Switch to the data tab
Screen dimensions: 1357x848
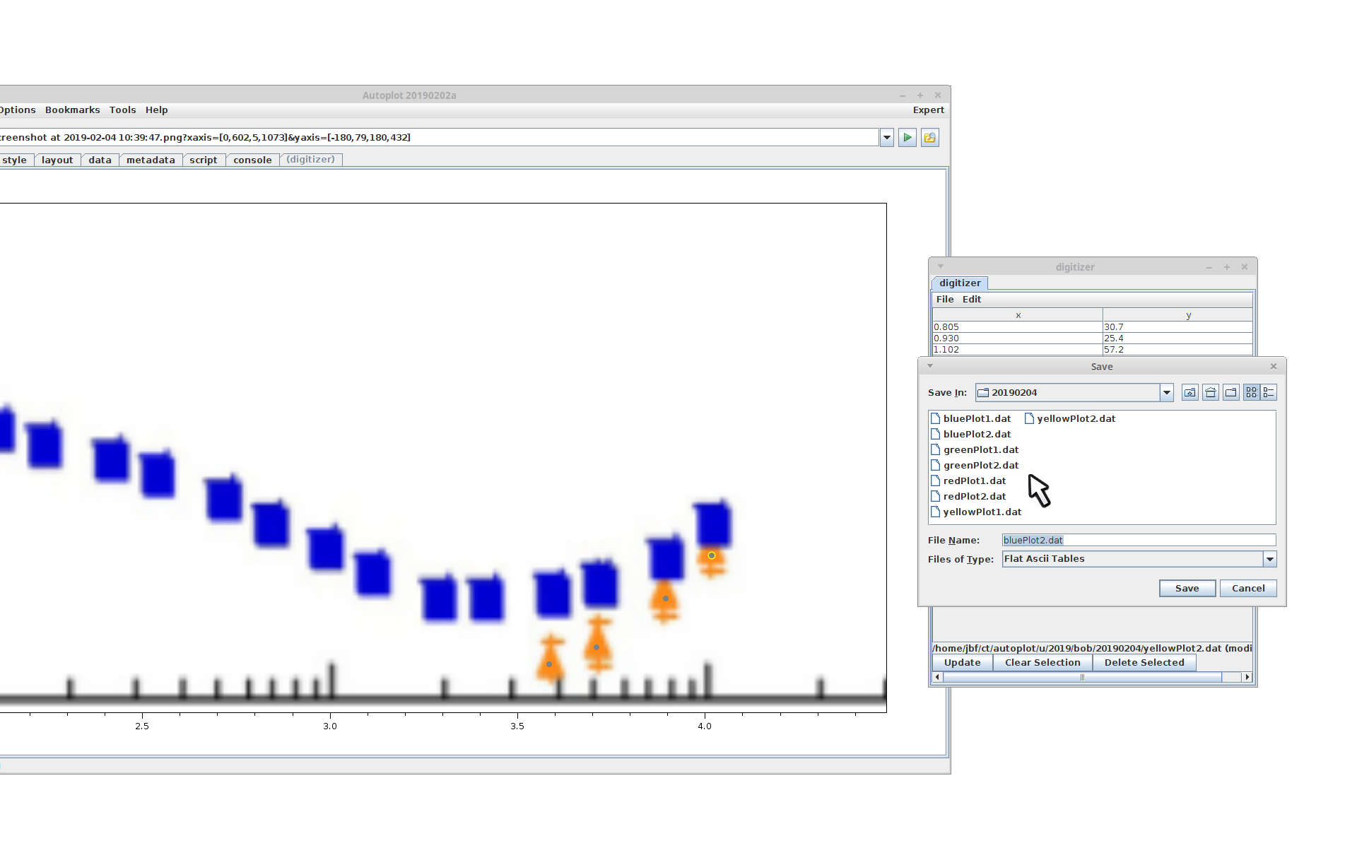[100, 160]
